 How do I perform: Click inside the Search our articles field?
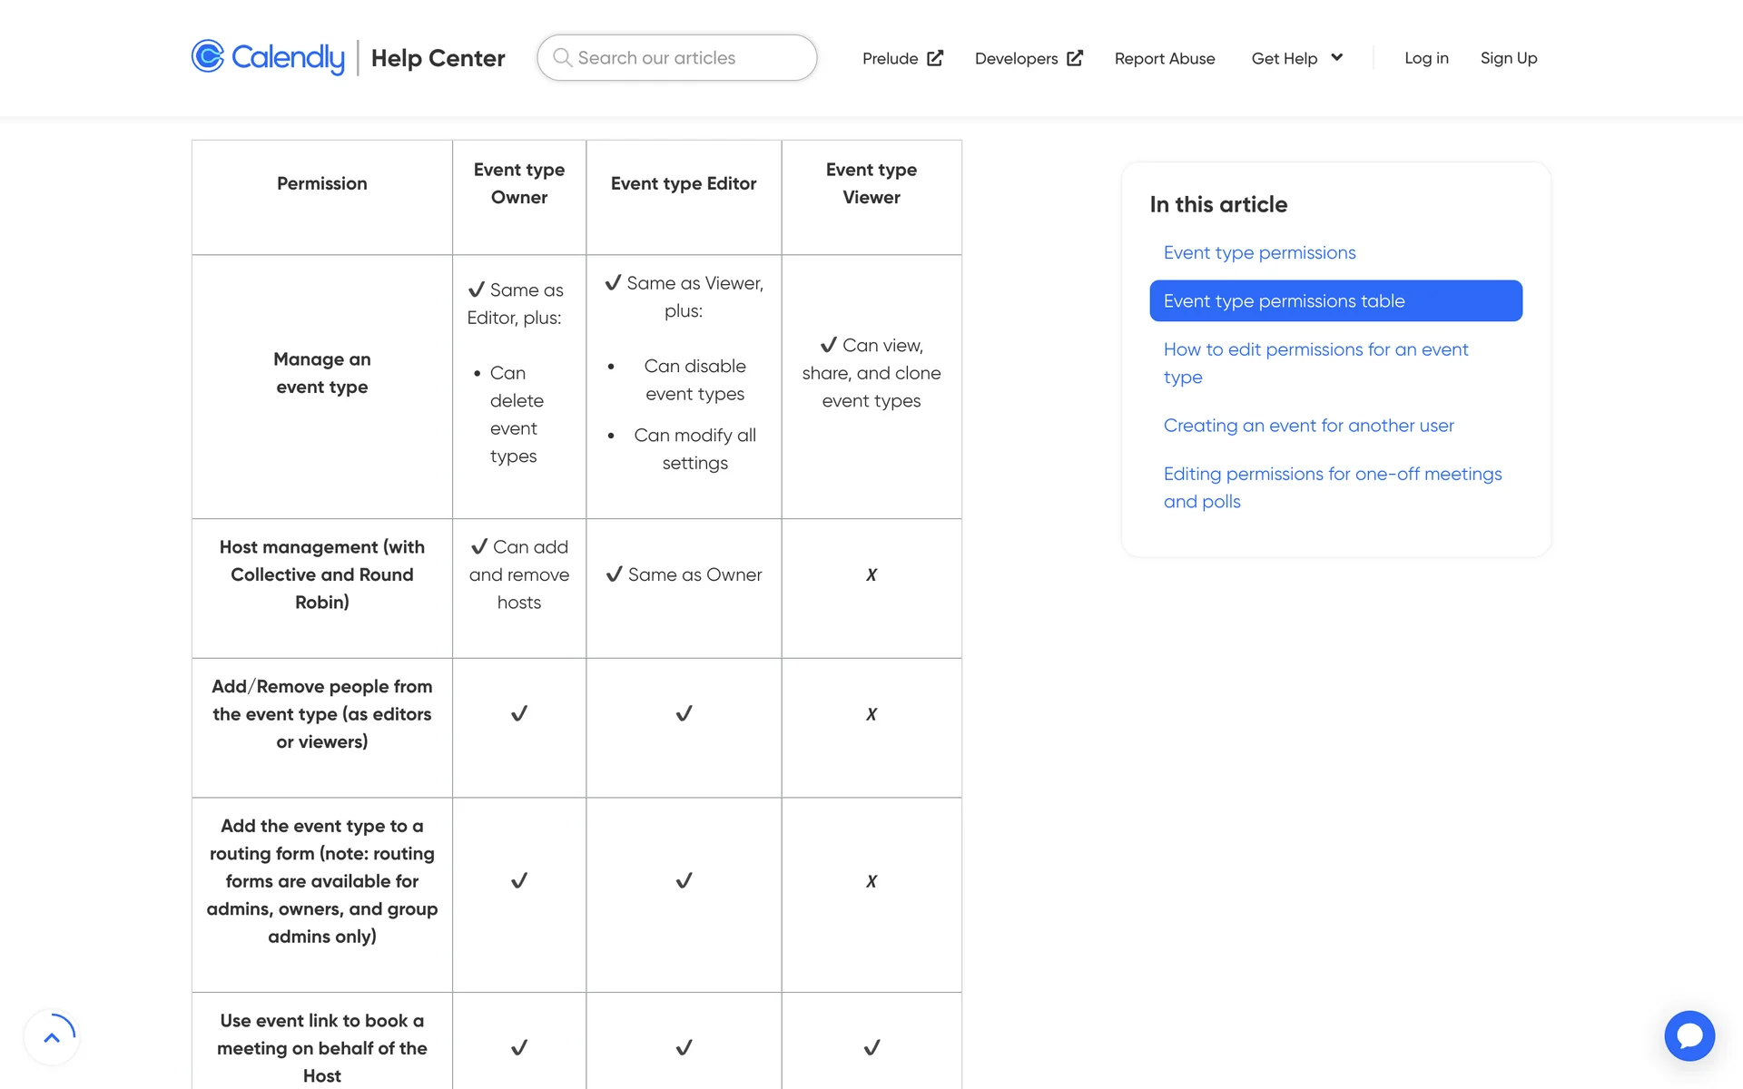click(690, 58)
